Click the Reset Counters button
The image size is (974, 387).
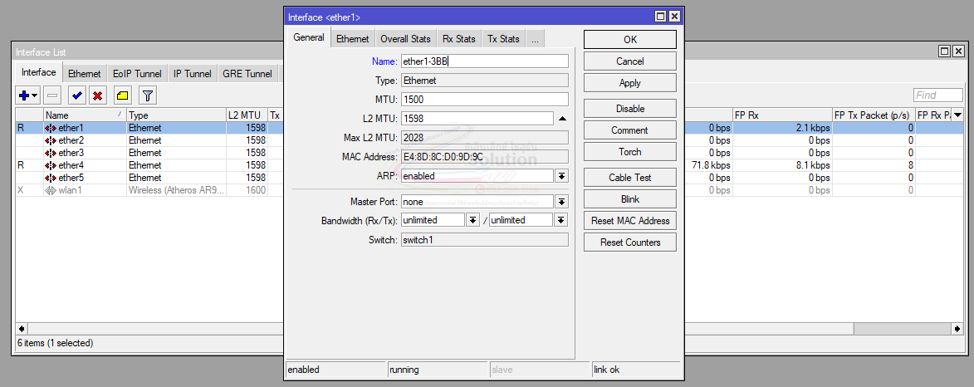630,242
